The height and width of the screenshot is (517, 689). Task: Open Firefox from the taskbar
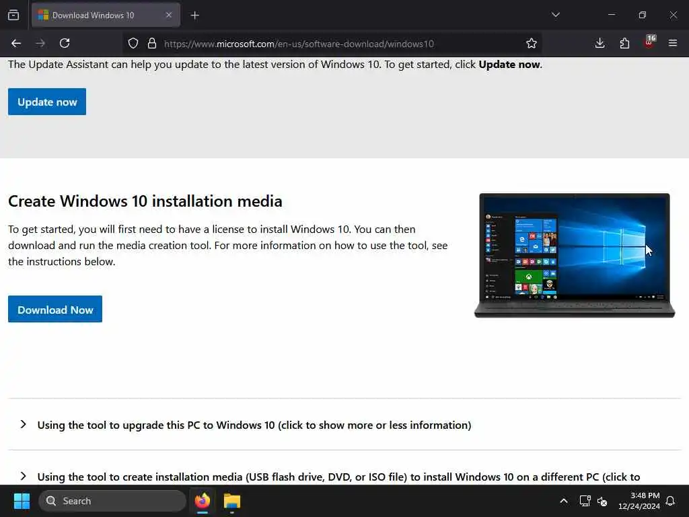pyautogui.click(x=203, y=501)
